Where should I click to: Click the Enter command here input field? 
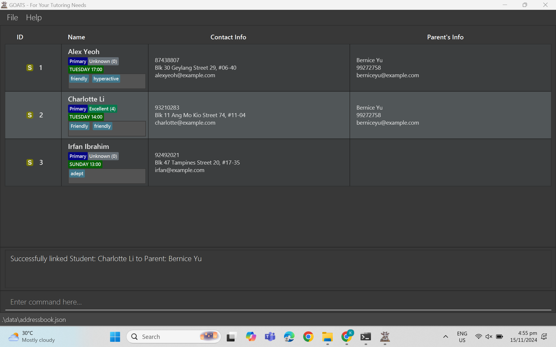278,302
